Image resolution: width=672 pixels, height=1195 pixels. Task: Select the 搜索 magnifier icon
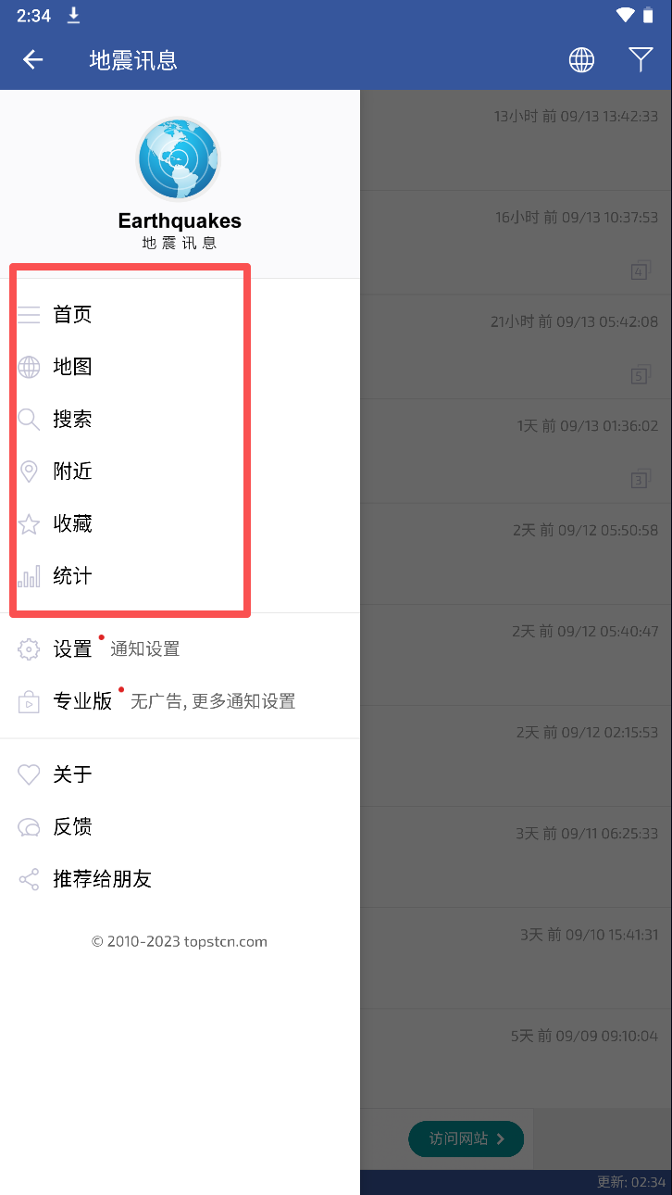[x=29, y=420]
